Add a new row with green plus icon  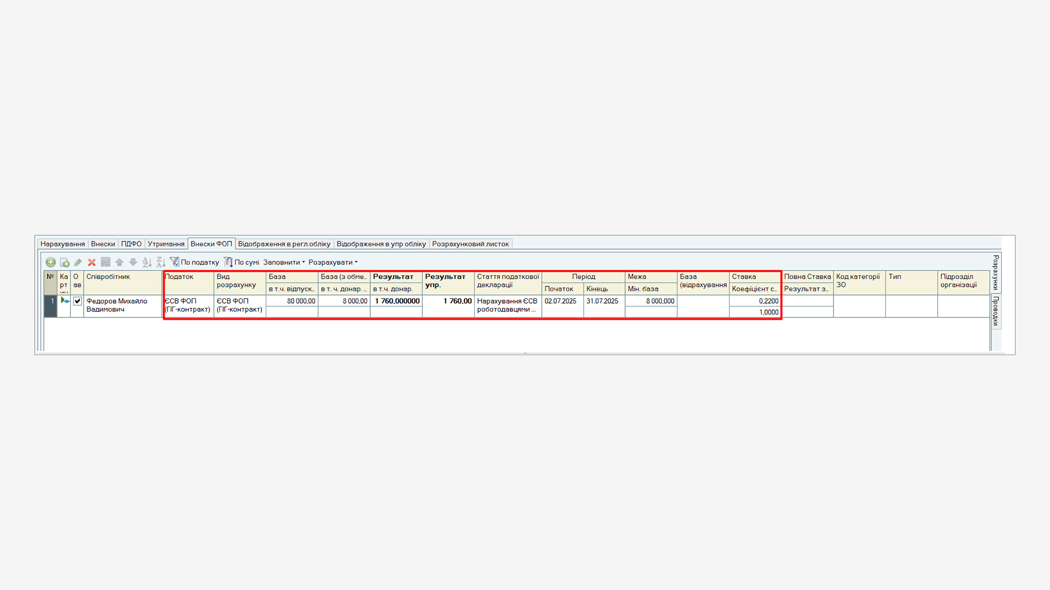coord(50,262)
